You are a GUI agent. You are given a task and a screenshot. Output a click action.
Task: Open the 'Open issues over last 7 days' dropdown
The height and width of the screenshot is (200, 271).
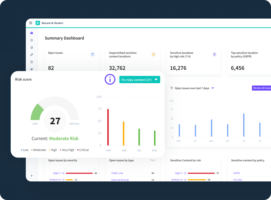213,88
